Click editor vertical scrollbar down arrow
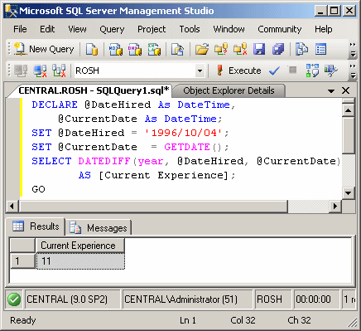The width and height of the screenshot is (361, 331). pyautogui.click(x=348, y=192)
